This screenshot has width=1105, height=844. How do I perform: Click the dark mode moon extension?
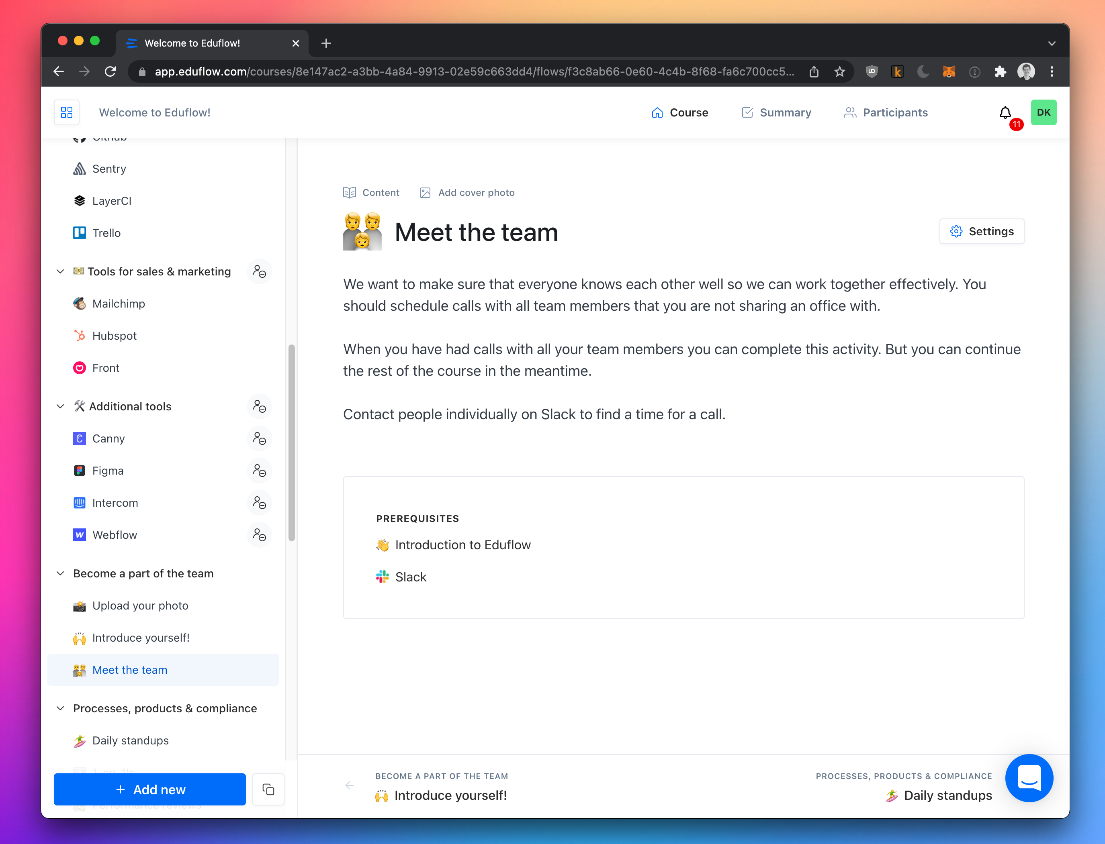point(923,72)
